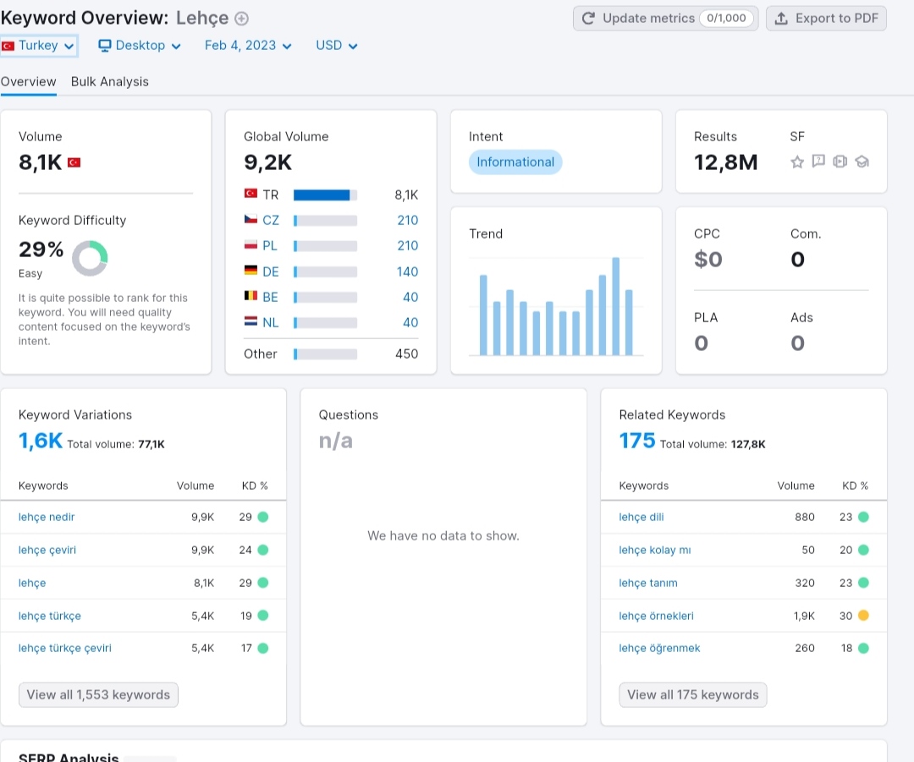
Task: Click the video SERP feature icon
Action: coord(840,162)
